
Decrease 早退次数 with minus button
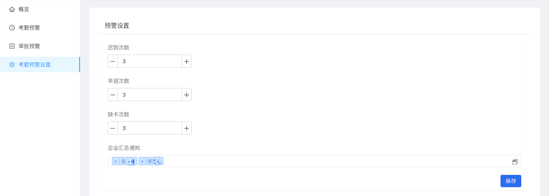(113, 95)
